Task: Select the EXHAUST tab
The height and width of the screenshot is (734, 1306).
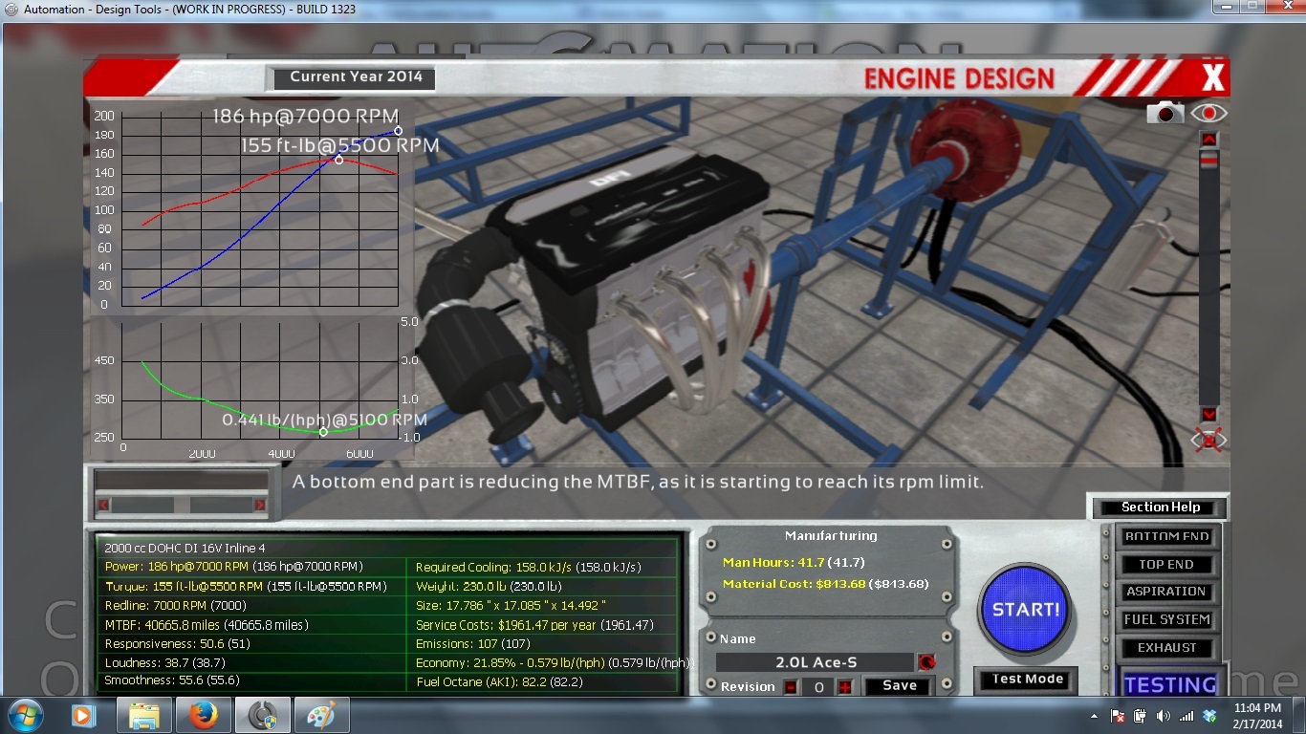Action: (x=1167, y=647)
